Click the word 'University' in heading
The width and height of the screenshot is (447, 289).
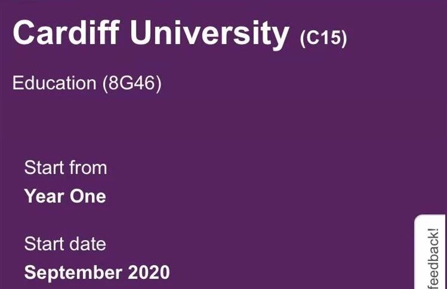(x=209, y=33)
